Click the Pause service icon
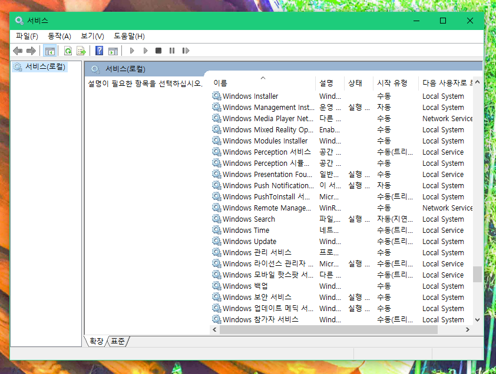Screen dimensions: 496x374 coord(172,51)
